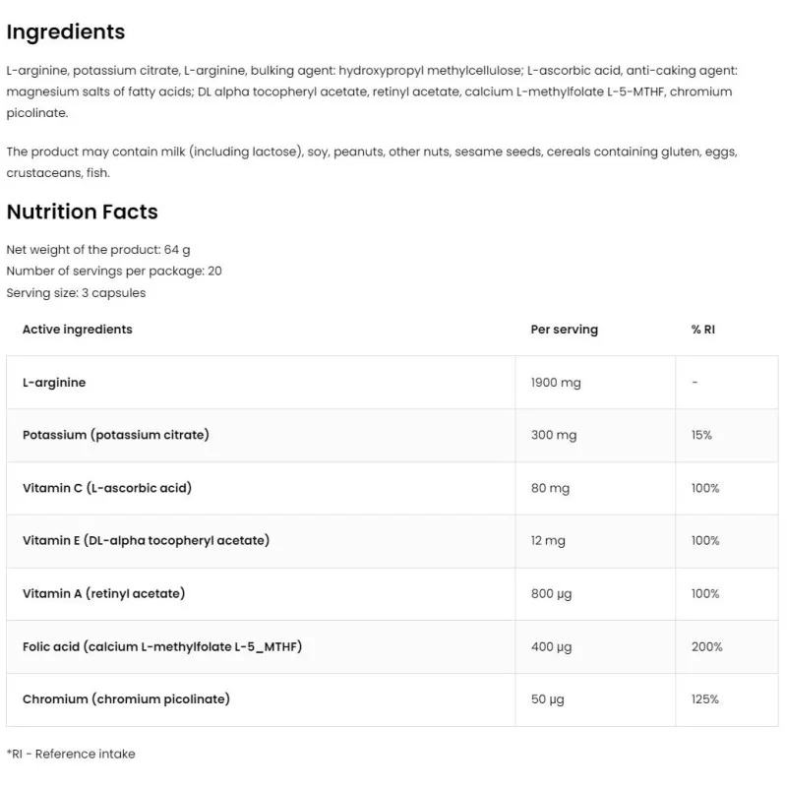787x787 pixels.
Task: Click the Nutrition Facts heading
Action: [x=82, y=212]
